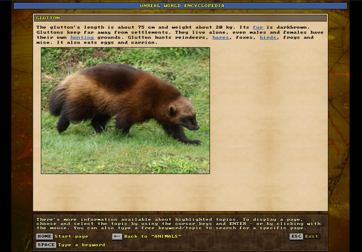
Task: Open the "hares" encyclopedia entry link
Action: coord(221,37)
